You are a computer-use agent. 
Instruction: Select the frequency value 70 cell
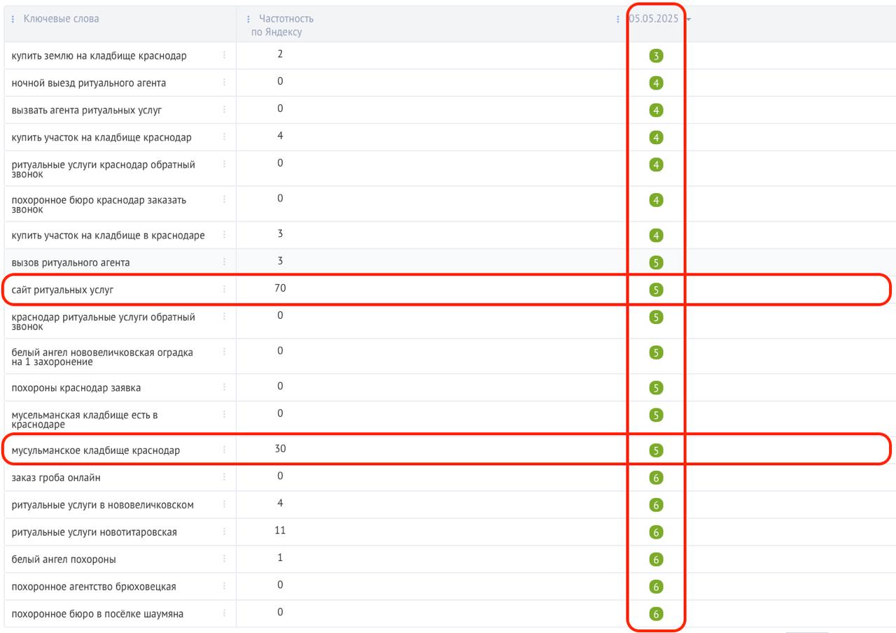click(280, 287)
